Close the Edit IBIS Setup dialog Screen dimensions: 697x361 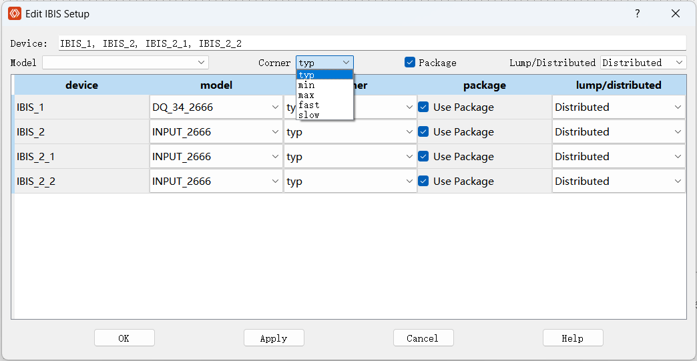click(x=676, y=14)
